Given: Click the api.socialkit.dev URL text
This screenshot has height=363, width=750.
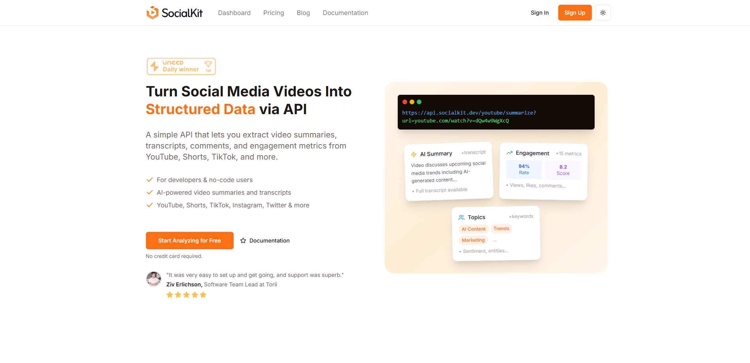Looking at the screenshot, I should click(469, 117).
